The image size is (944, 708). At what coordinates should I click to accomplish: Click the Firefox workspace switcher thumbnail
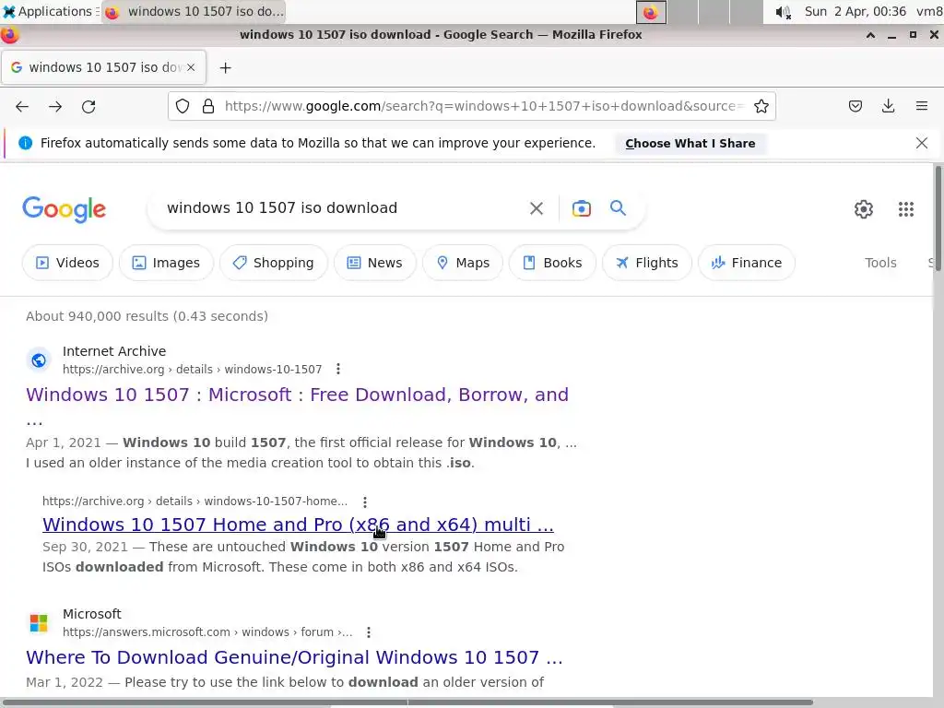[x=651, y=12]
